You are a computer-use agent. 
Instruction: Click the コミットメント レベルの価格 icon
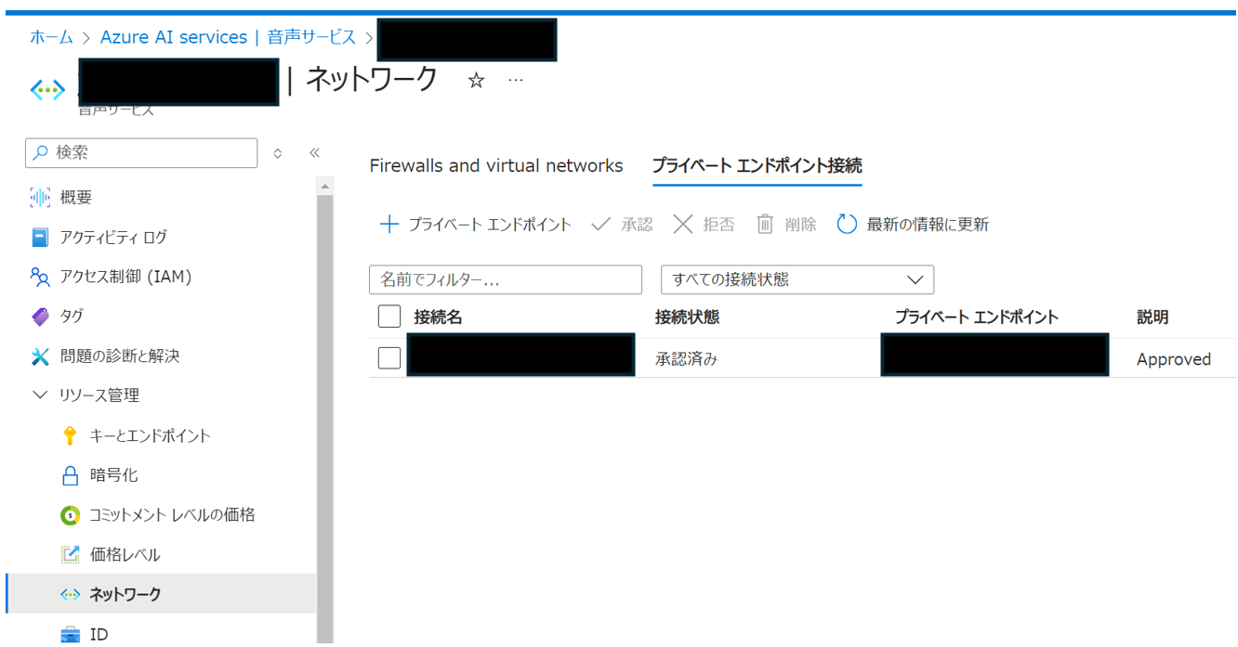tap(70, 515)
